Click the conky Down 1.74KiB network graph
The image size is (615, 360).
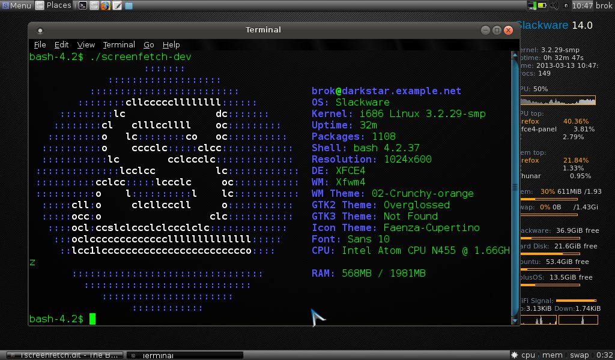click(578, 320)
